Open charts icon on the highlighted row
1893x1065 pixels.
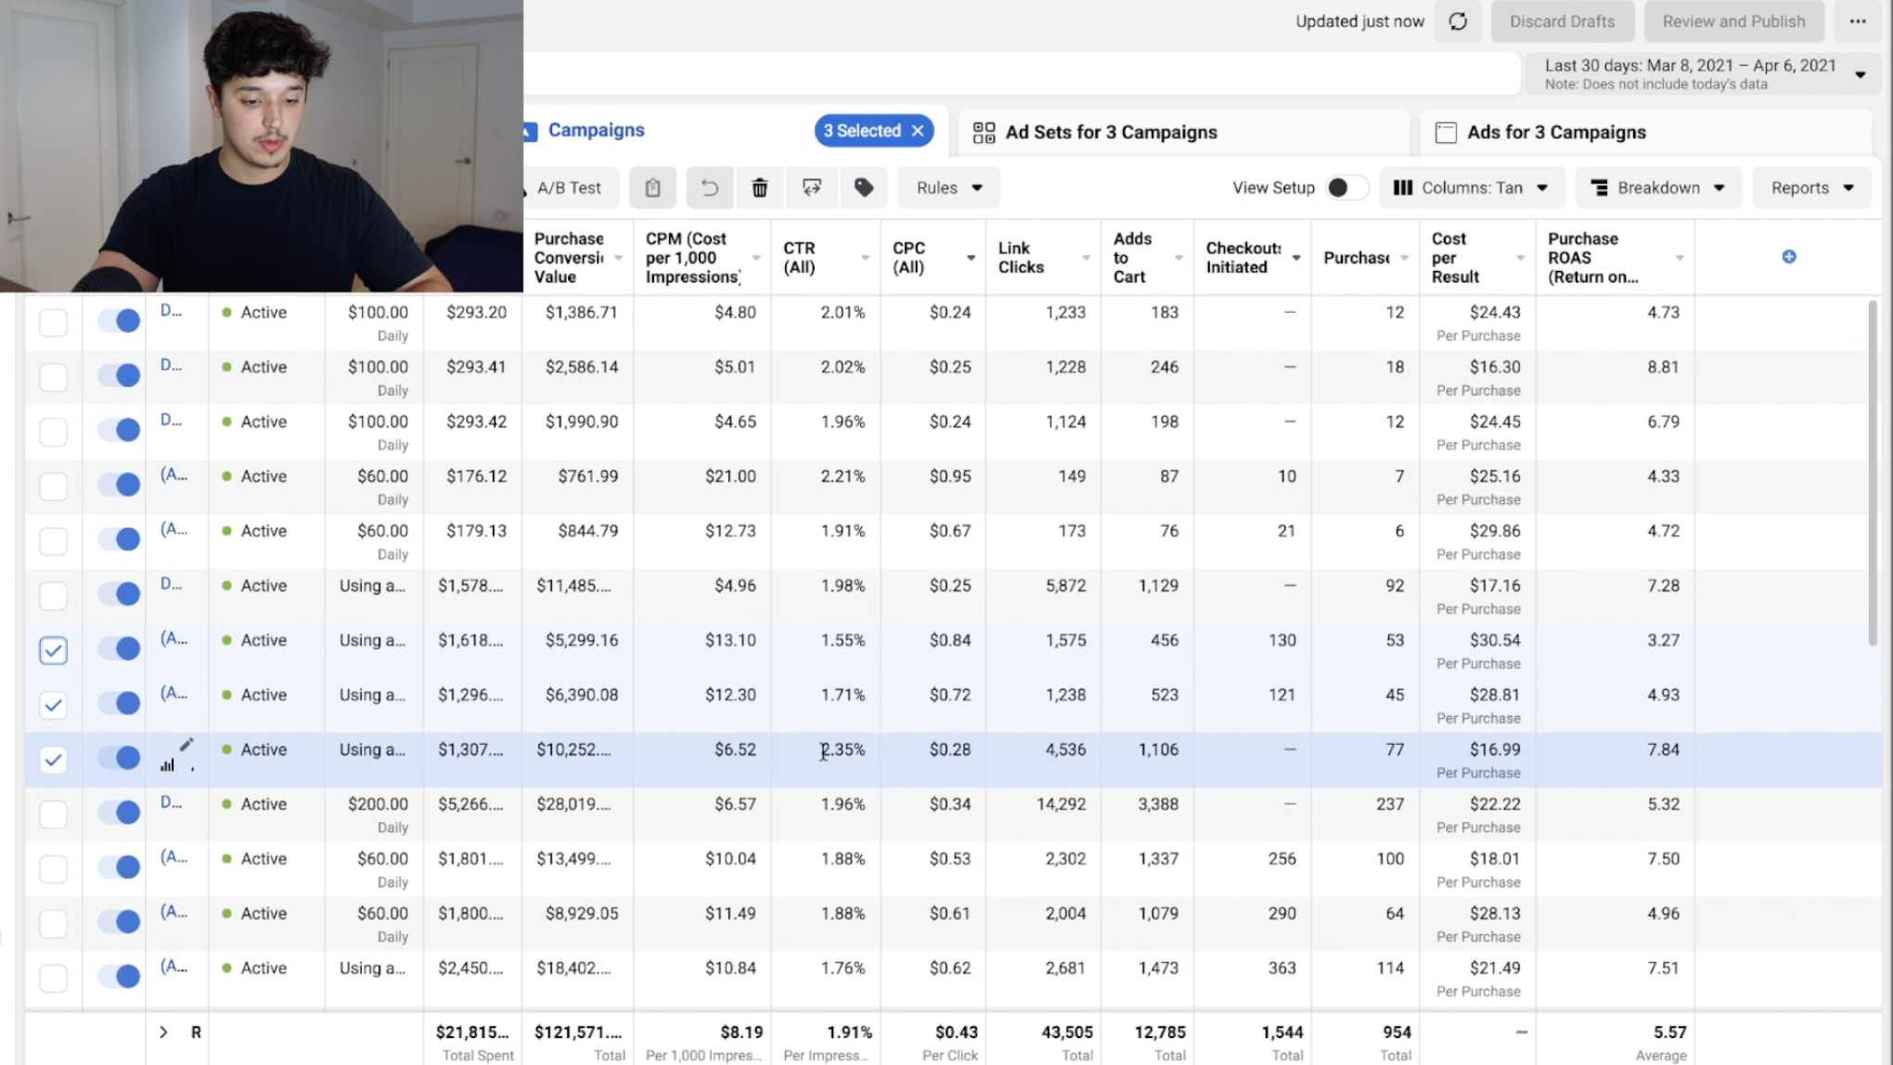coord(167,765)
